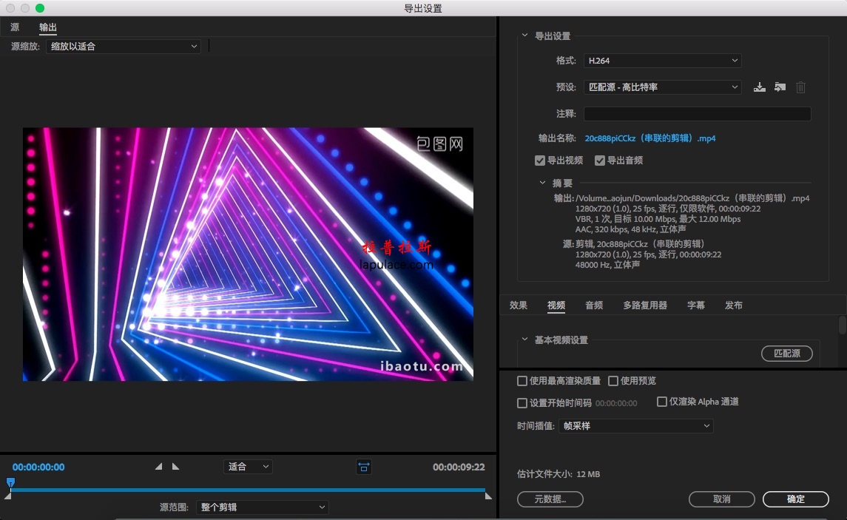Click the 确定 button
The image size is (847, 520).
tap(796, 499)
